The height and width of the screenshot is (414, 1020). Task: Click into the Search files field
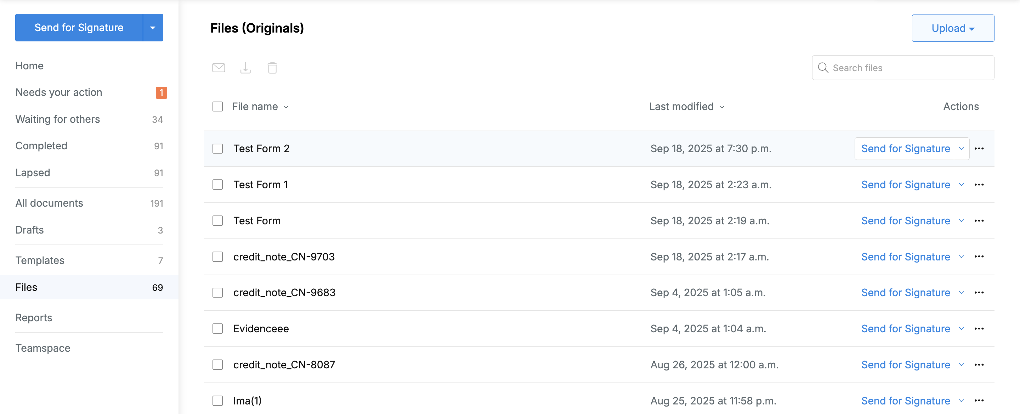[903, 68]
